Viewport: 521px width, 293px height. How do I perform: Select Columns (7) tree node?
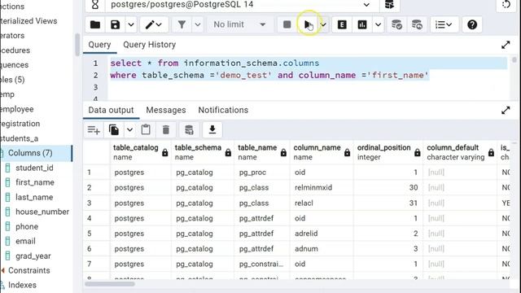[30, 153]
